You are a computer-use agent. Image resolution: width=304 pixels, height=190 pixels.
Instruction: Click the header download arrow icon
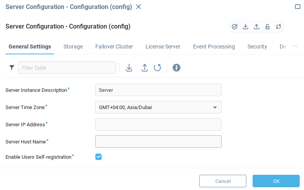246,27
